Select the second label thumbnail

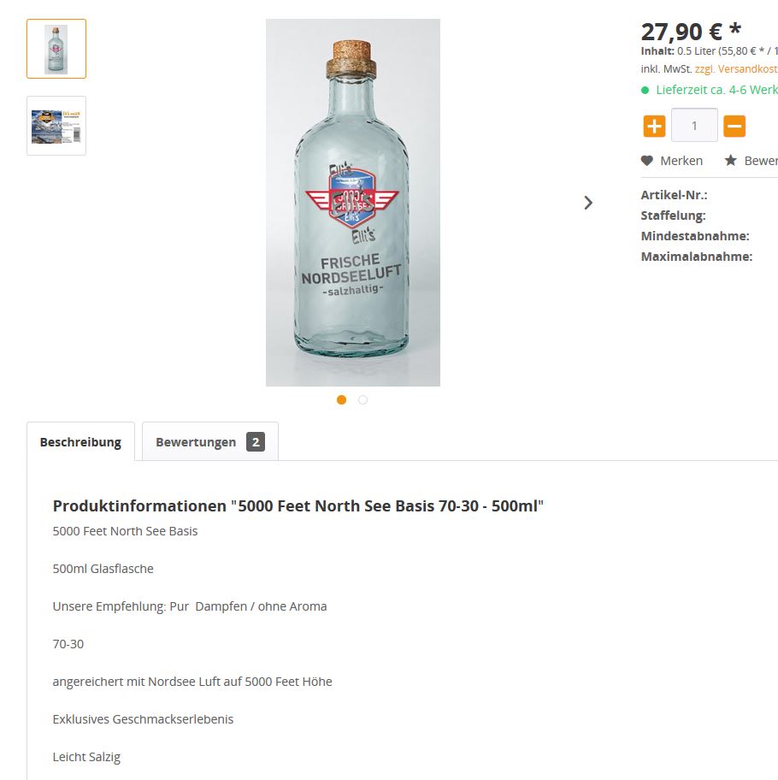[56, 126]
